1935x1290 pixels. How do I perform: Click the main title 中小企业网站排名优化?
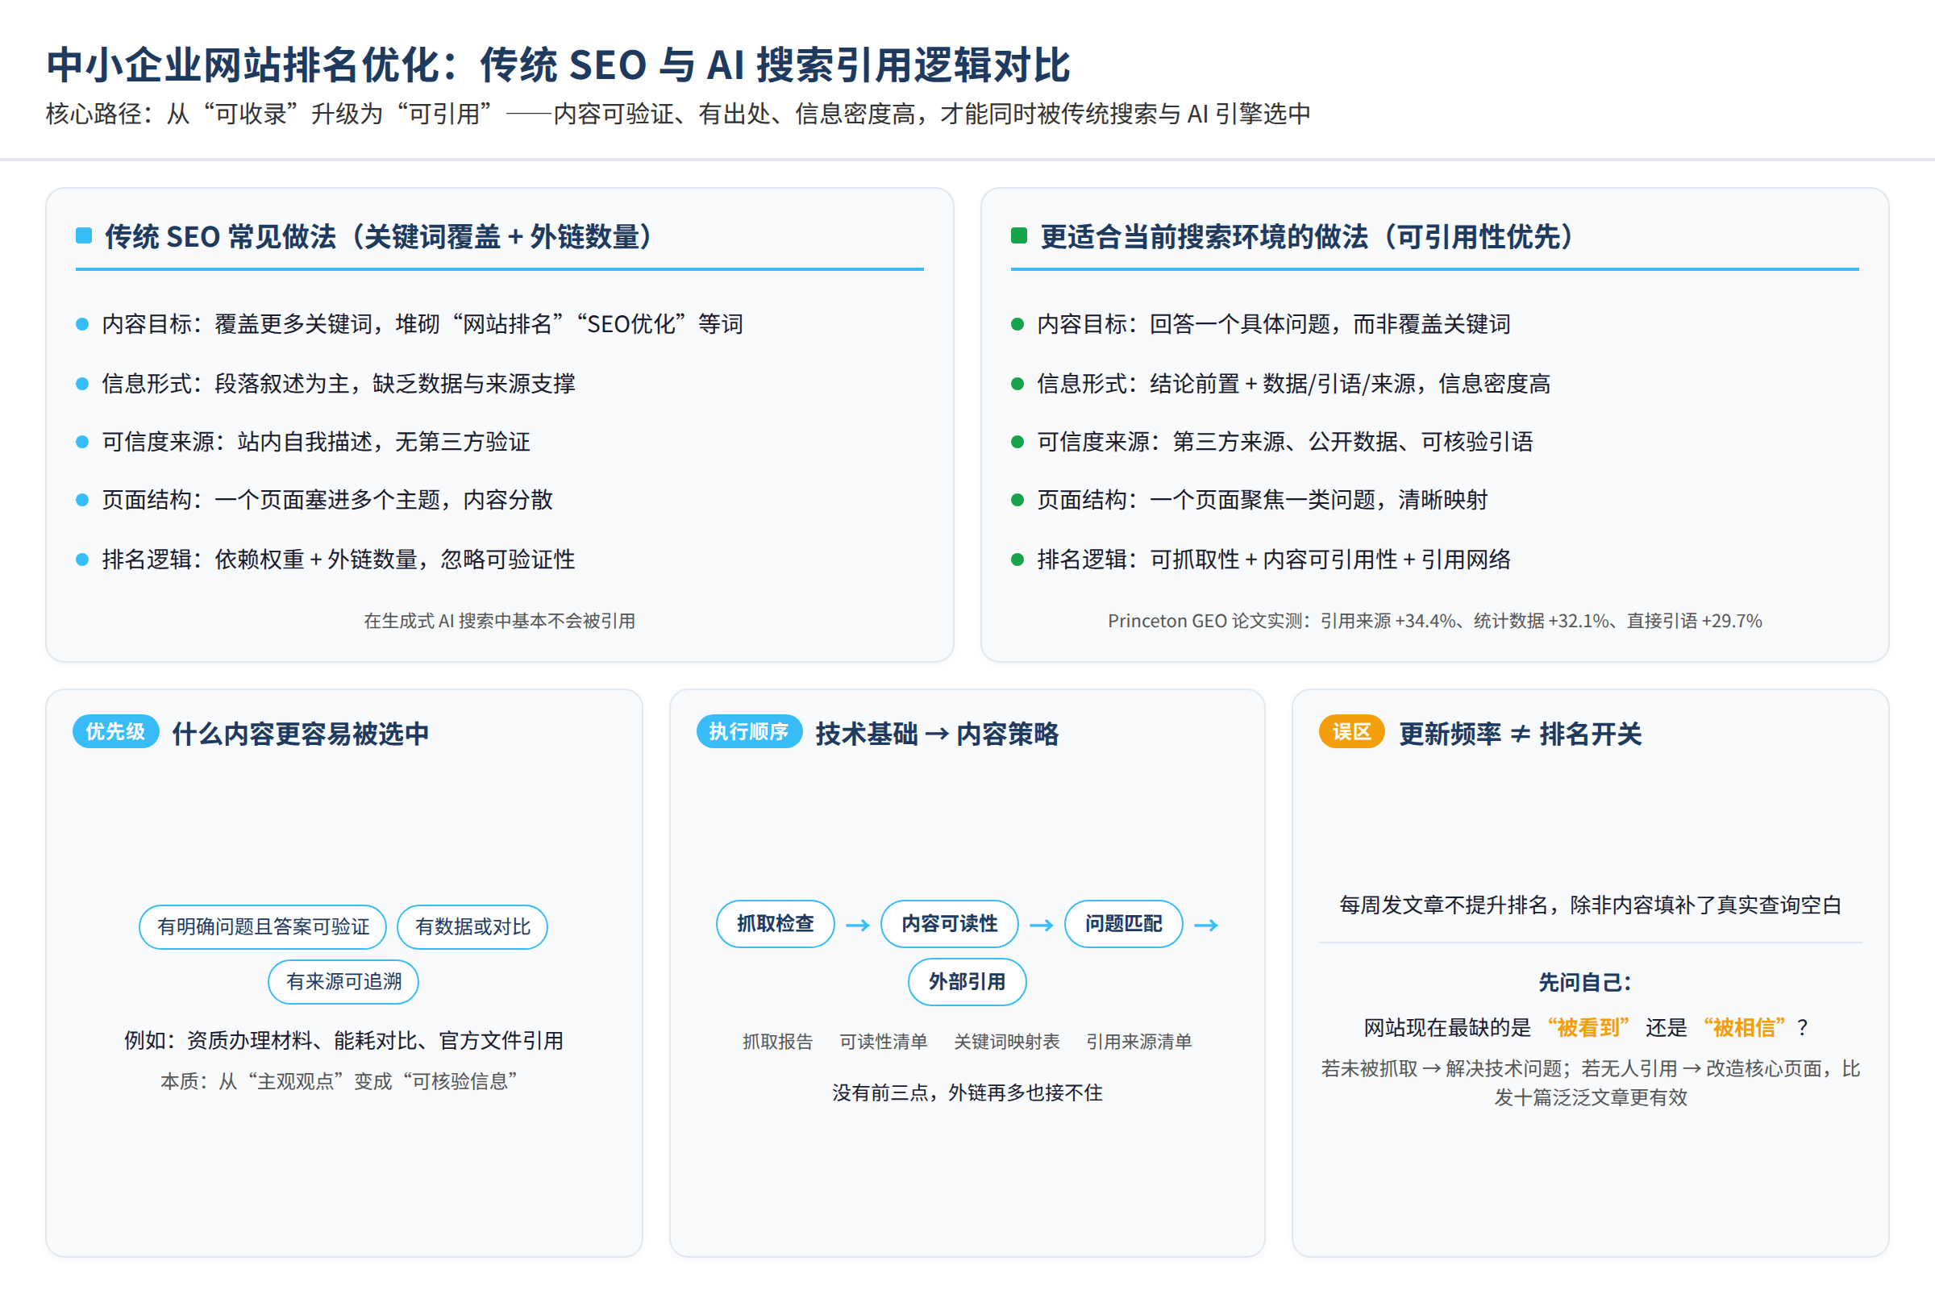pyautogui.click(x=559, y=65)
